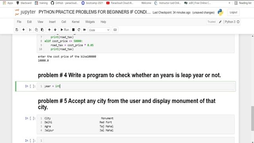Open the command palette keyboard icon
The image size is (254, 143).
coord(115,30)
